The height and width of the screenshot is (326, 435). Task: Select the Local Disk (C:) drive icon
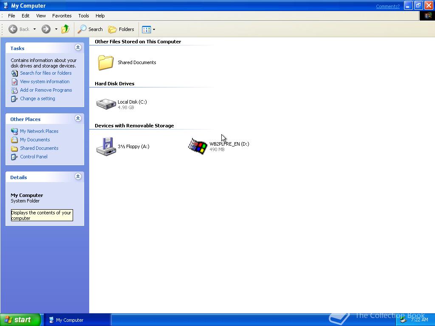[x=106, y=104]
